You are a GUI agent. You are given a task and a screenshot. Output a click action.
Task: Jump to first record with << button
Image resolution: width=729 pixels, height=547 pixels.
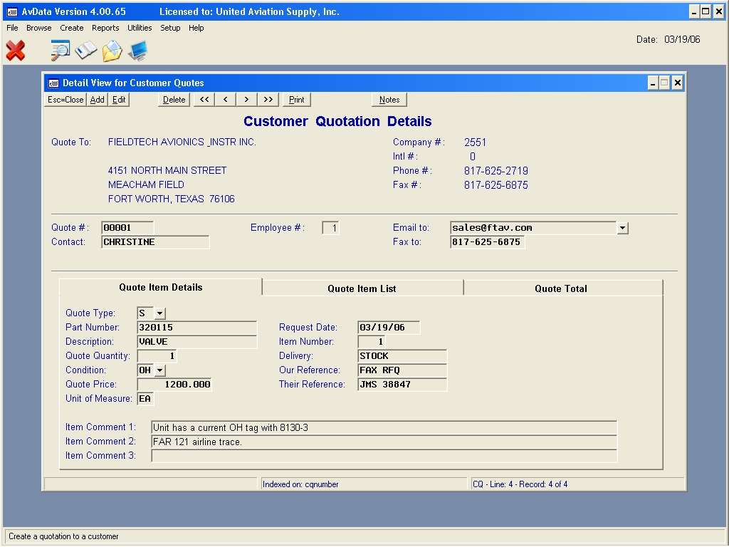(204, 100)
